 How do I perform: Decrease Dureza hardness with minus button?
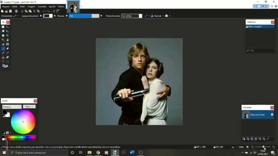point(67,16)
